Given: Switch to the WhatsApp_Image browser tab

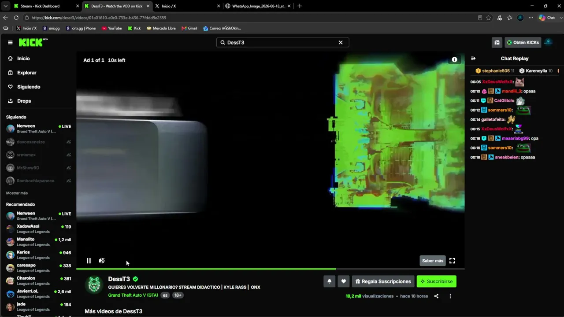Looking at the screenshot, I should pyautogui.click(x=258, y=6).
